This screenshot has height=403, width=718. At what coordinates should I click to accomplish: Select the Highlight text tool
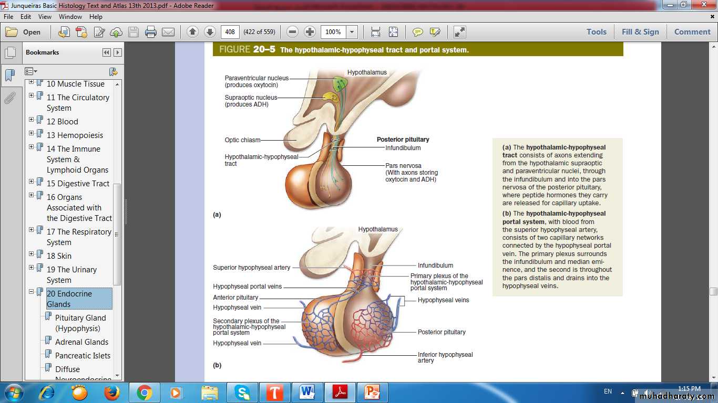[x=435, y=32]
